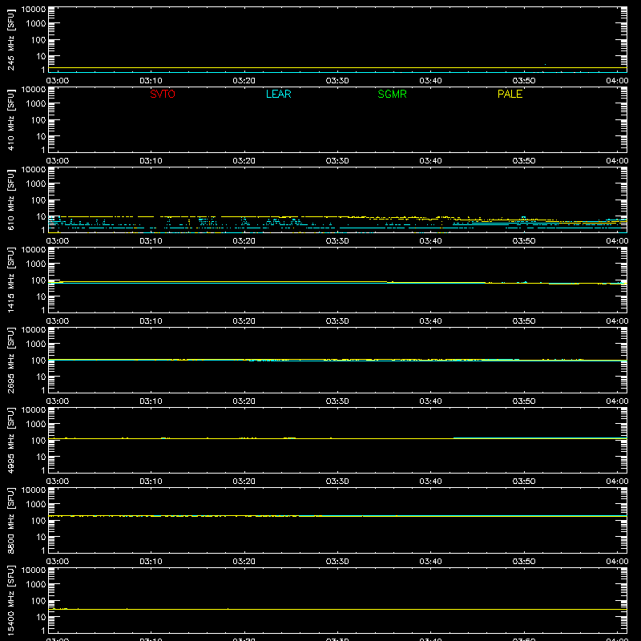641x641 pixels.
Task: Select the 15400 MHz [SFU] axis title
Action: pyautogui.click(x=10, y=600)
